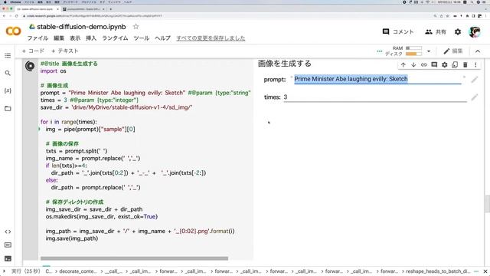Click the 画像を生成する form title
Image resolution: width=490 pixels, height=276 pixels.
click(285, 64)
